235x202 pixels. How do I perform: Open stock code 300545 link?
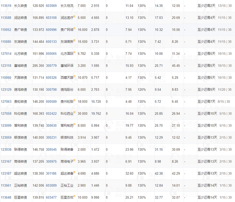51,149
